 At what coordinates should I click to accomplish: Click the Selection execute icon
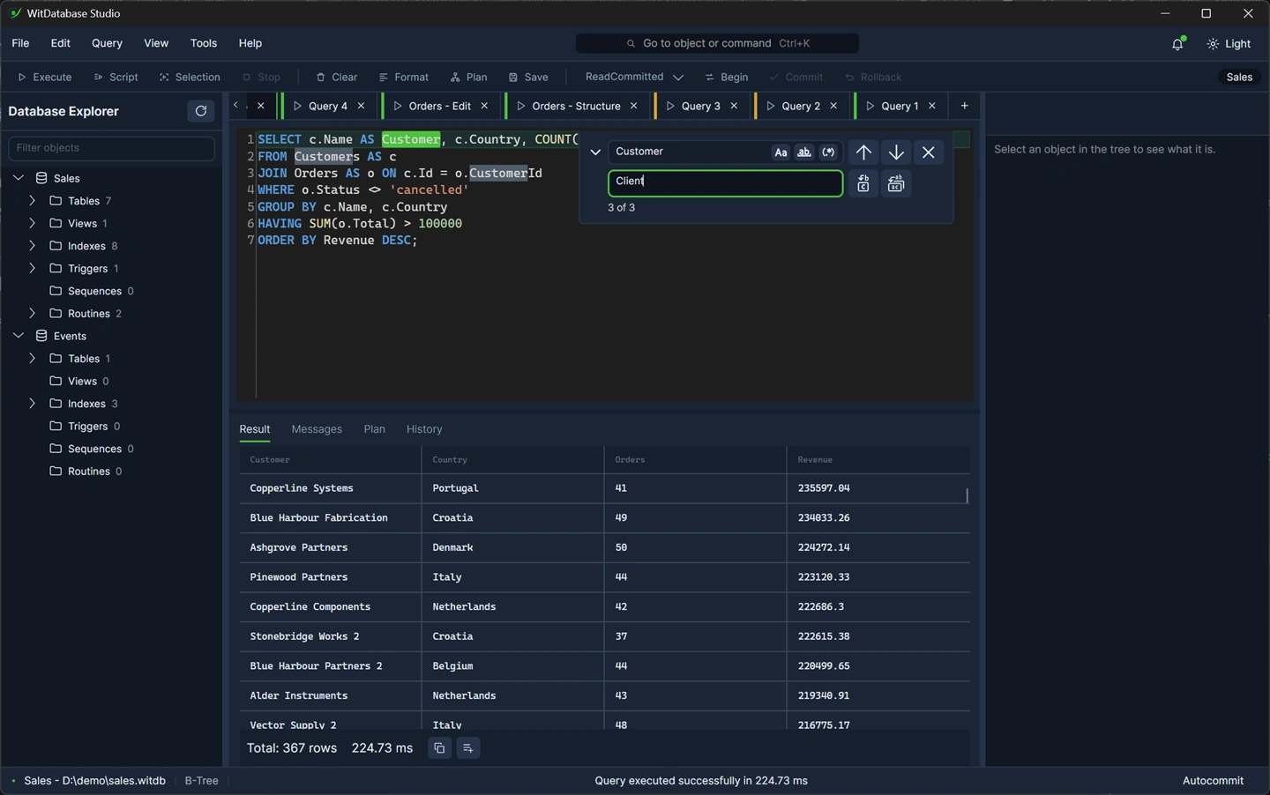click(x=164, y=78)
